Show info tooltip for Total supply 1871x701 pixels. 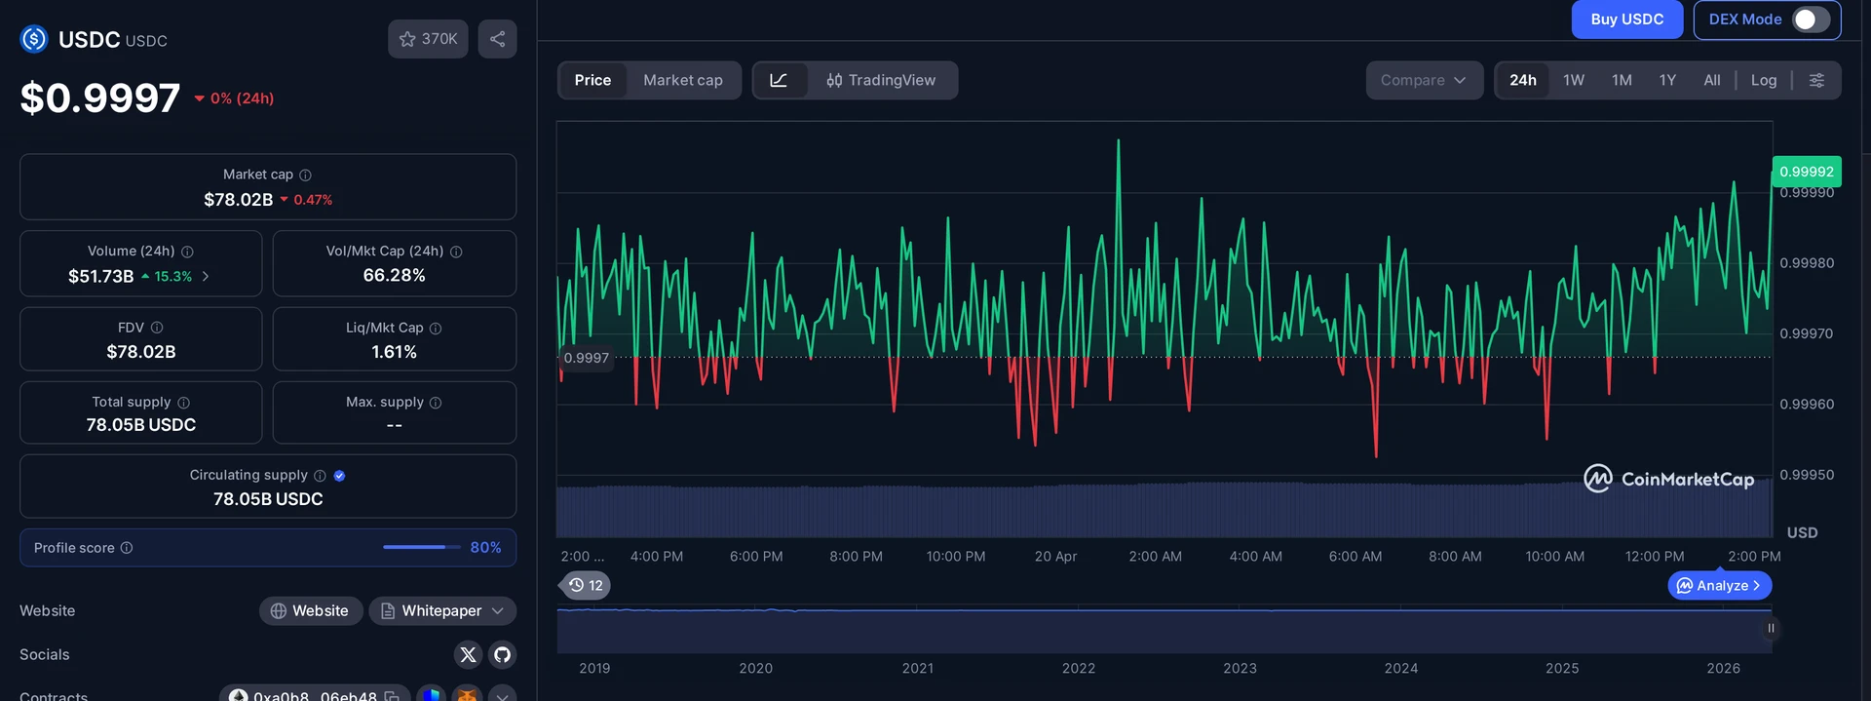click(183, 403)
